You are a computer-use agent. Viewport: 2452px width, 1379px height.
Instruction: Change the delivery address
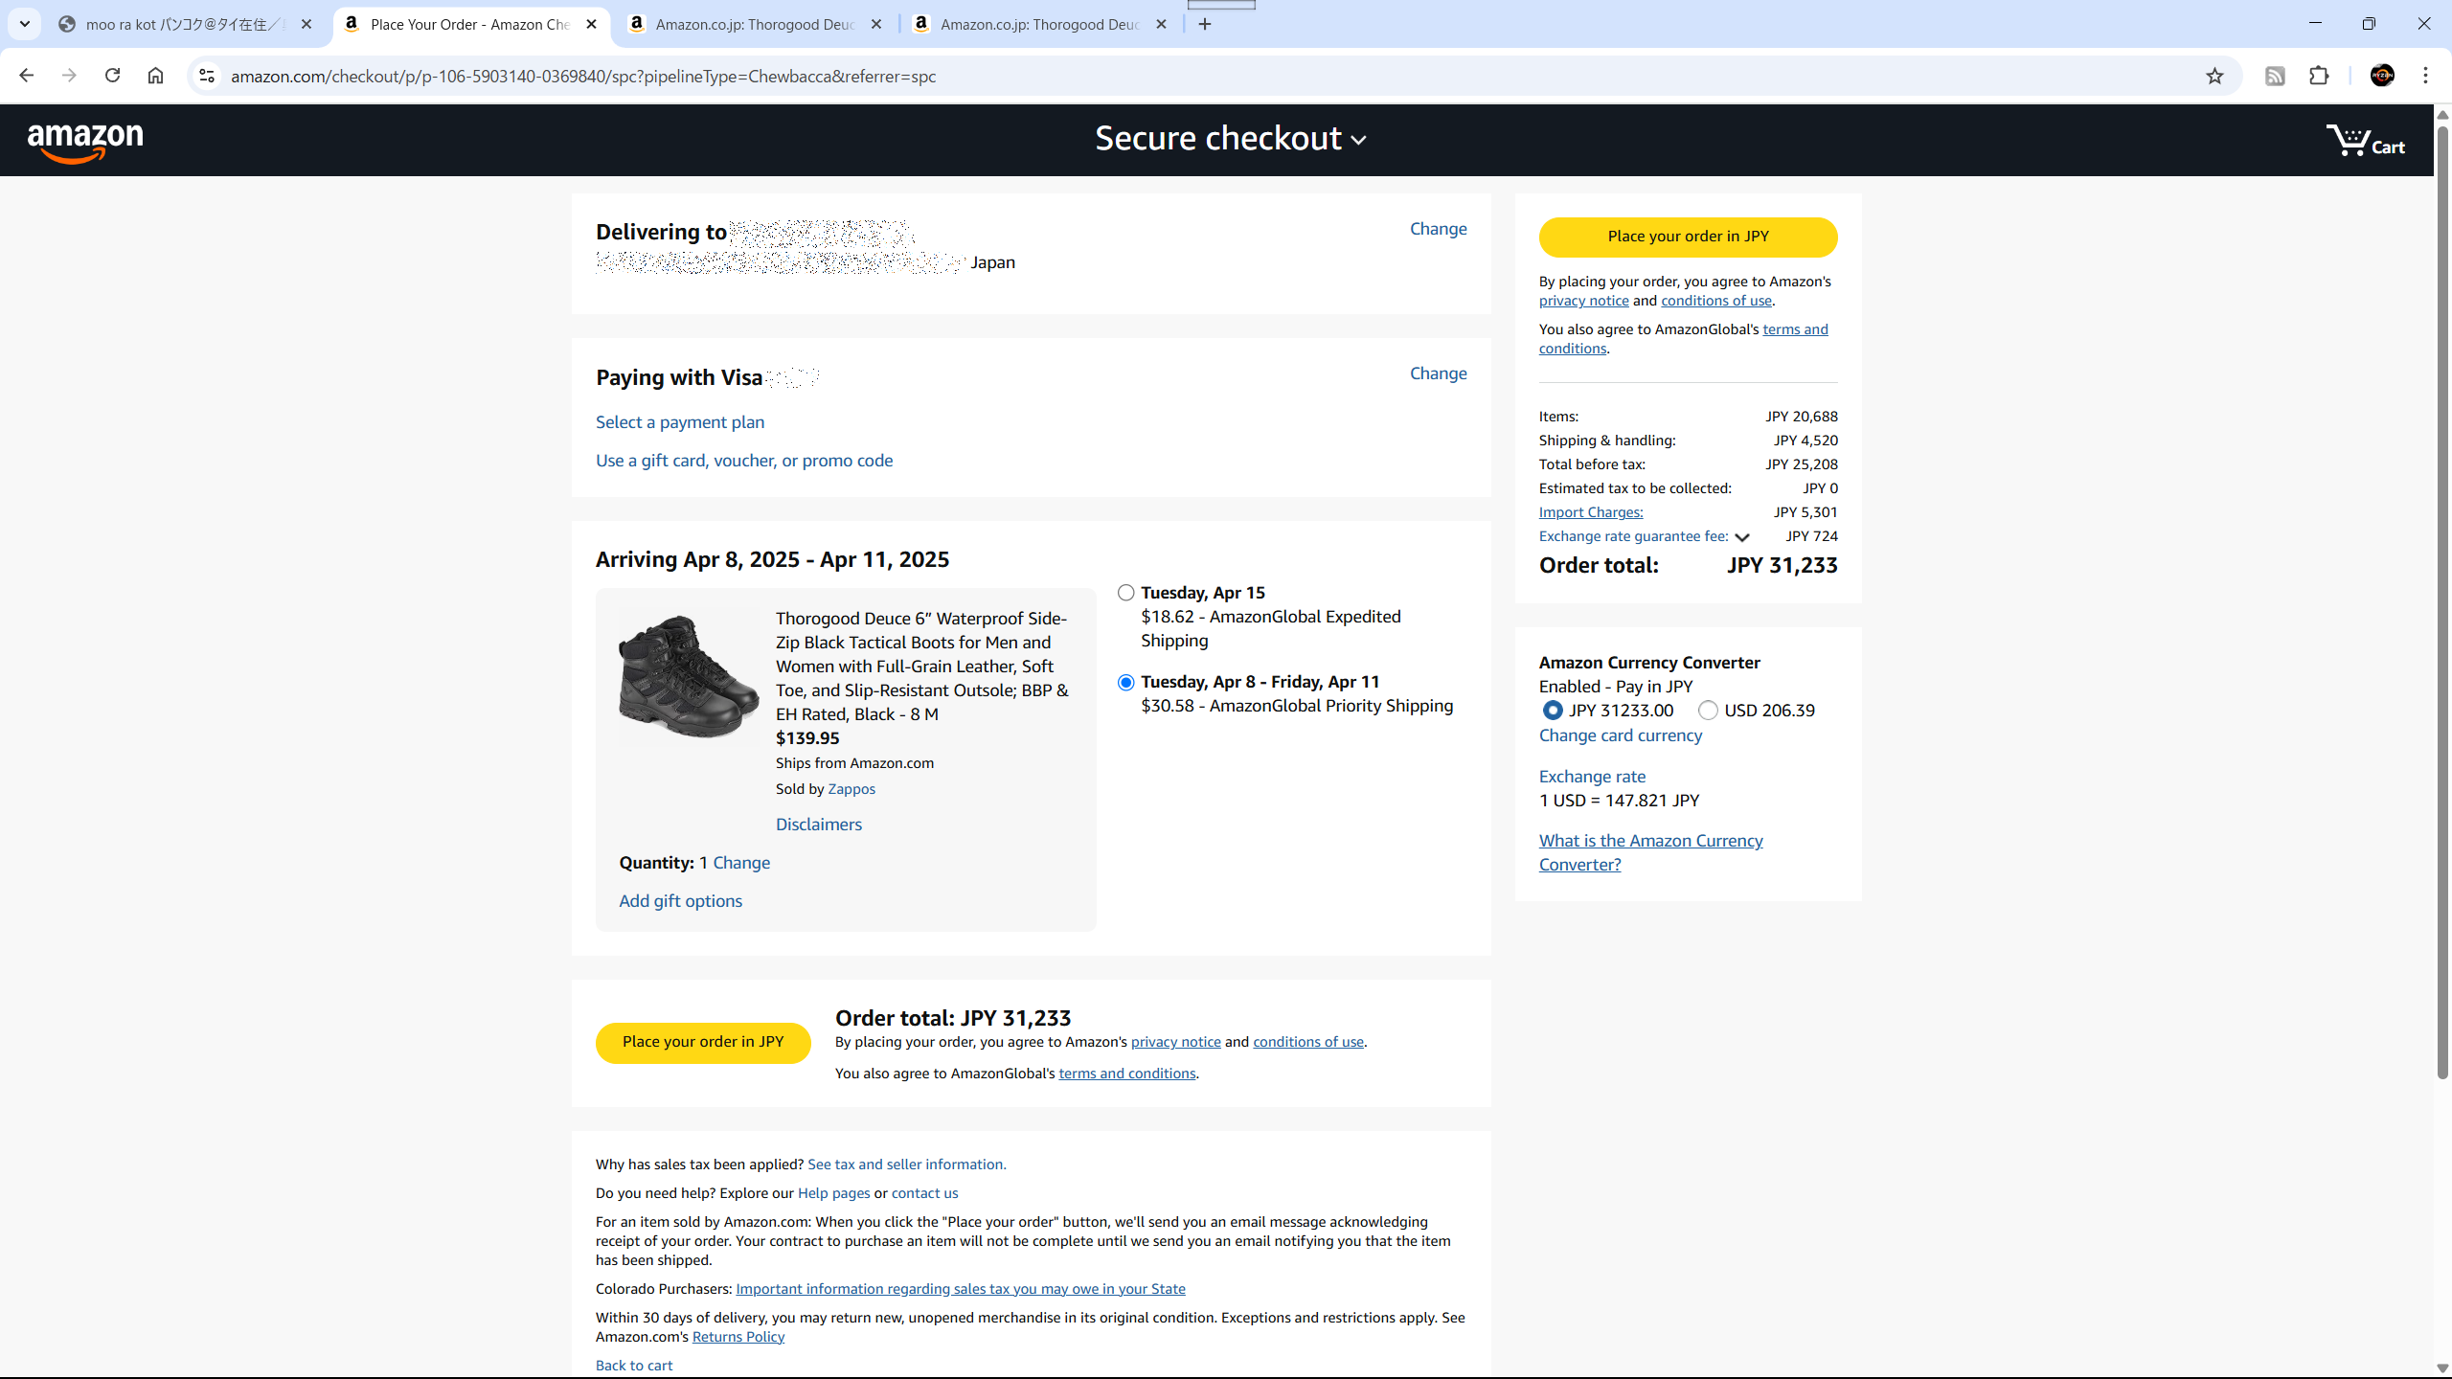click(1438, 229)
